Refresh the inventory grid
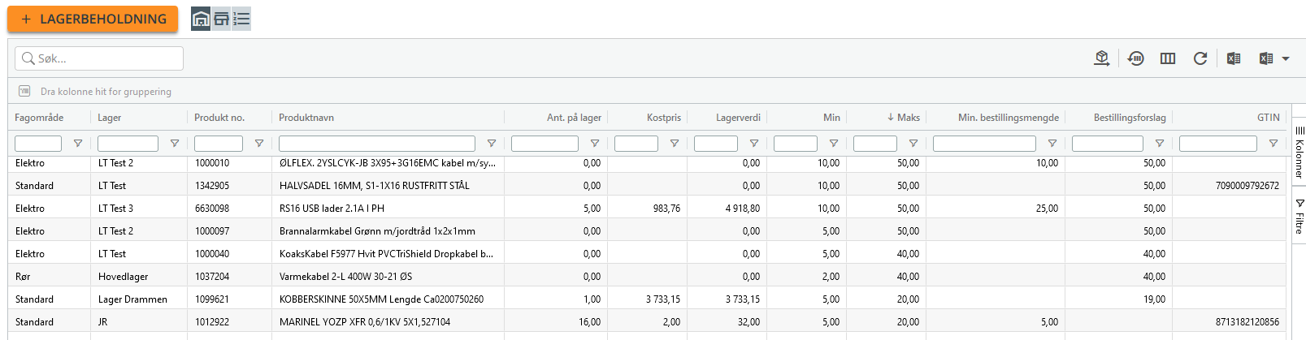Screen dimensions: 1306x340 pyautogui.click(x=1200, y=58)
